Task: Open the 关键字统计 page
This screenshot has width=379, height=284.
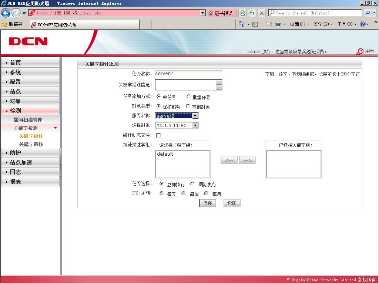Action: tap(31, 136)
